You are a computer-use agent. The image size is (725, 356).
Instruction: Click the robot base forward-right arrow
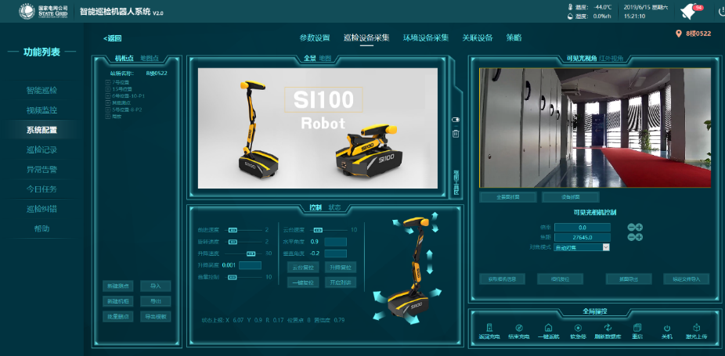(435, 292)
